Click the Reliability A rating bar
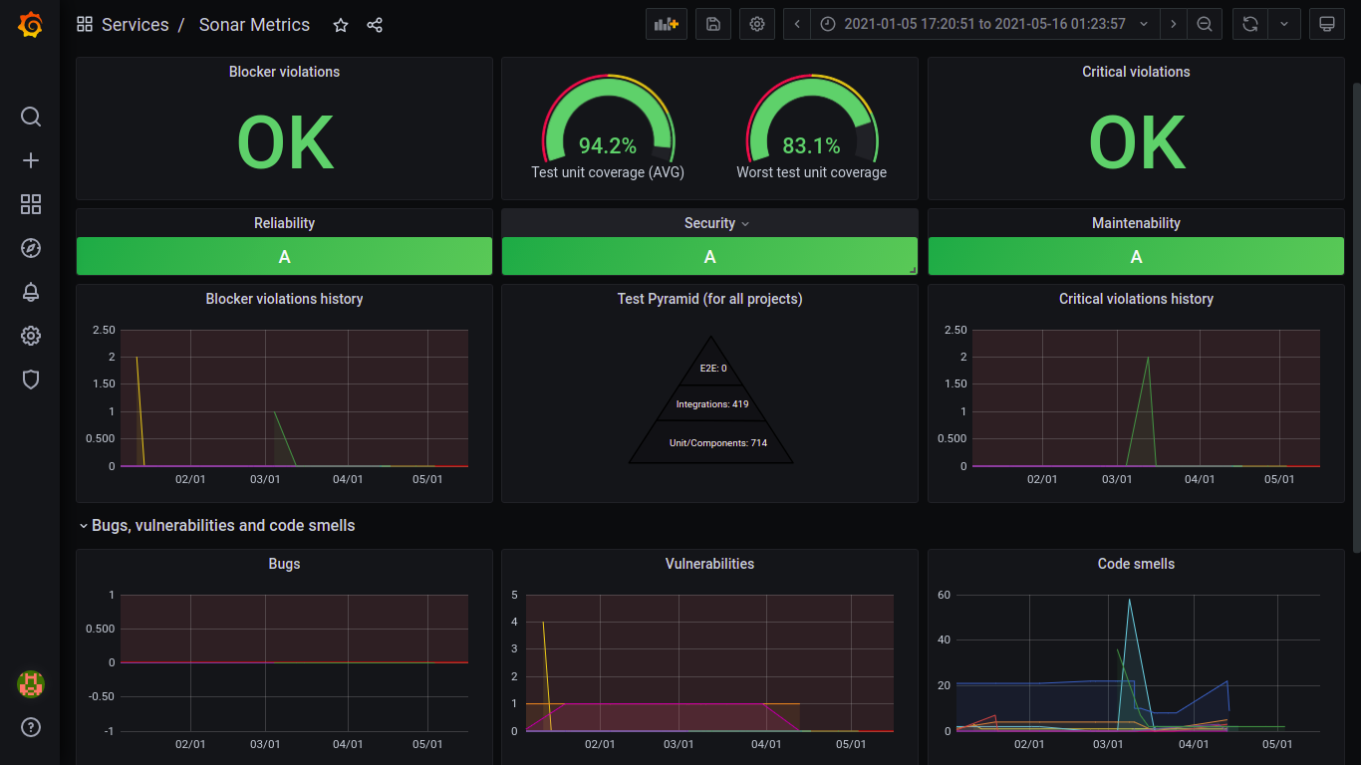 point(284,256)
